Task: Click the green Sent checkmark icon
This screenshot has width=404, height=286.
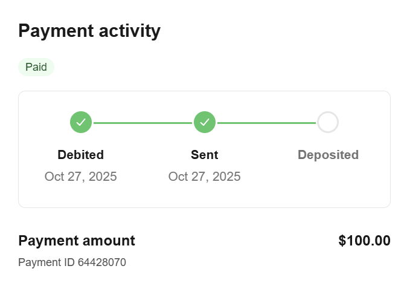Action: 205,122
